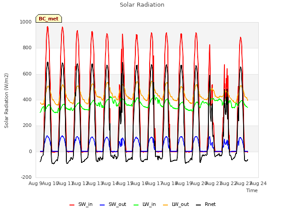Select the LW_in legend label
The width and height of the screenshot is (285, 213).
point(149,204)
